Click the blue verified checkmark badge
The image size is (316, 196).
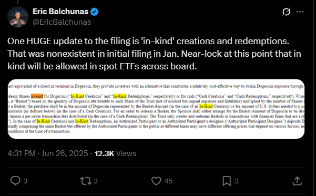pos(94,12)
